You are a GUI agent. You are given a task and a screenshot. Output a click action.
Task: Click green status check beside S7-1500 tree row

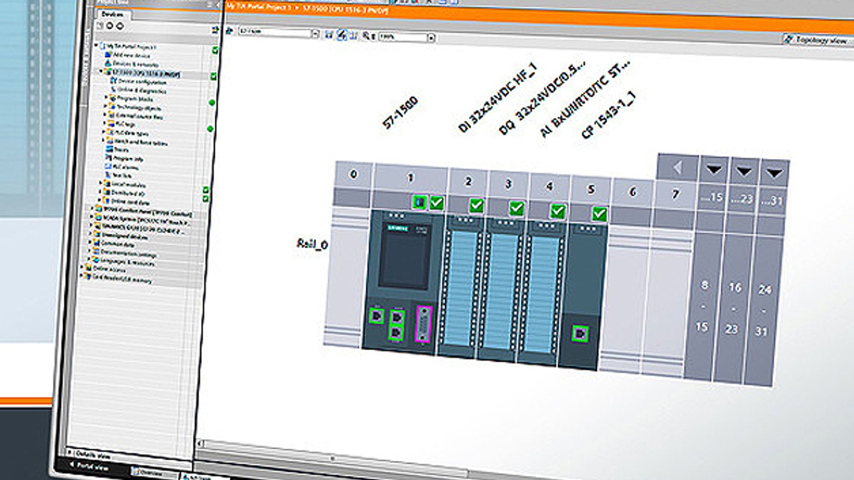[x=213, y=76]
